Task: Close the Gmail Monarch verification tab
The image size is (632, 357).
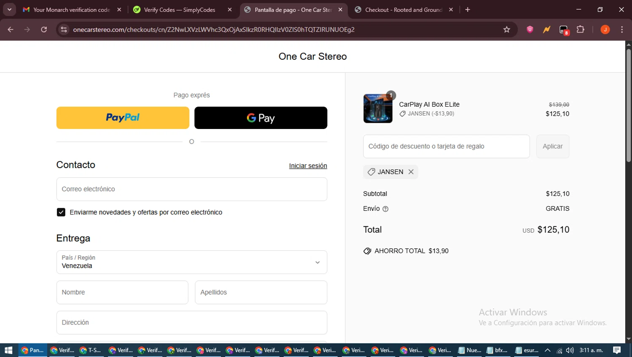Action: click(x=119, y=10)
